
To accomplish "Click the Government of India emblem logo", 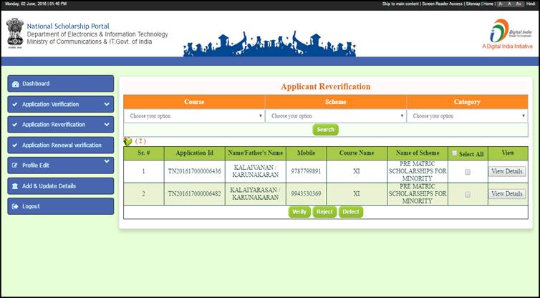I will pos(15,34).
